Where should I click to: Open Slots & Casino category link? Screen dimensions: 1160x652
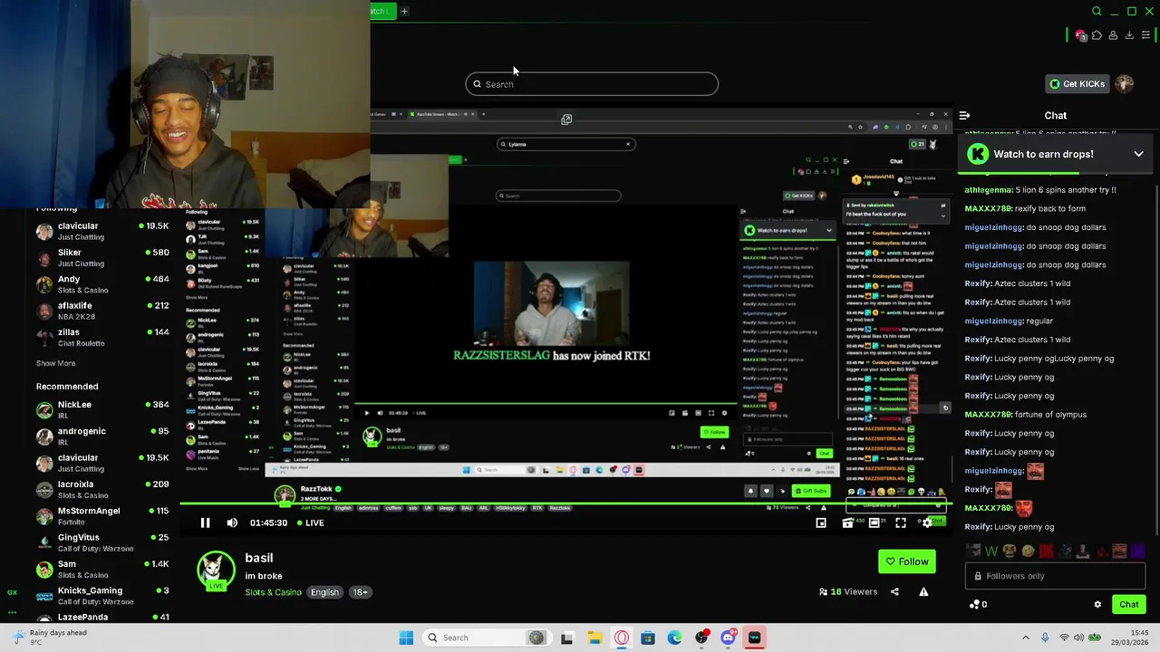click(x=273, y=592)
